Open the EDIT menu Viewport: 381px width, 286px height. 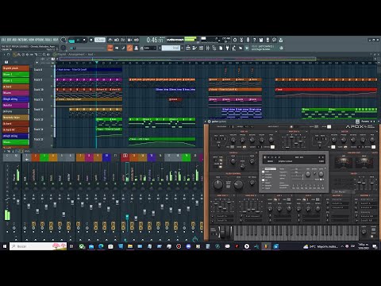pyautogui.click(x=9, y=40)
